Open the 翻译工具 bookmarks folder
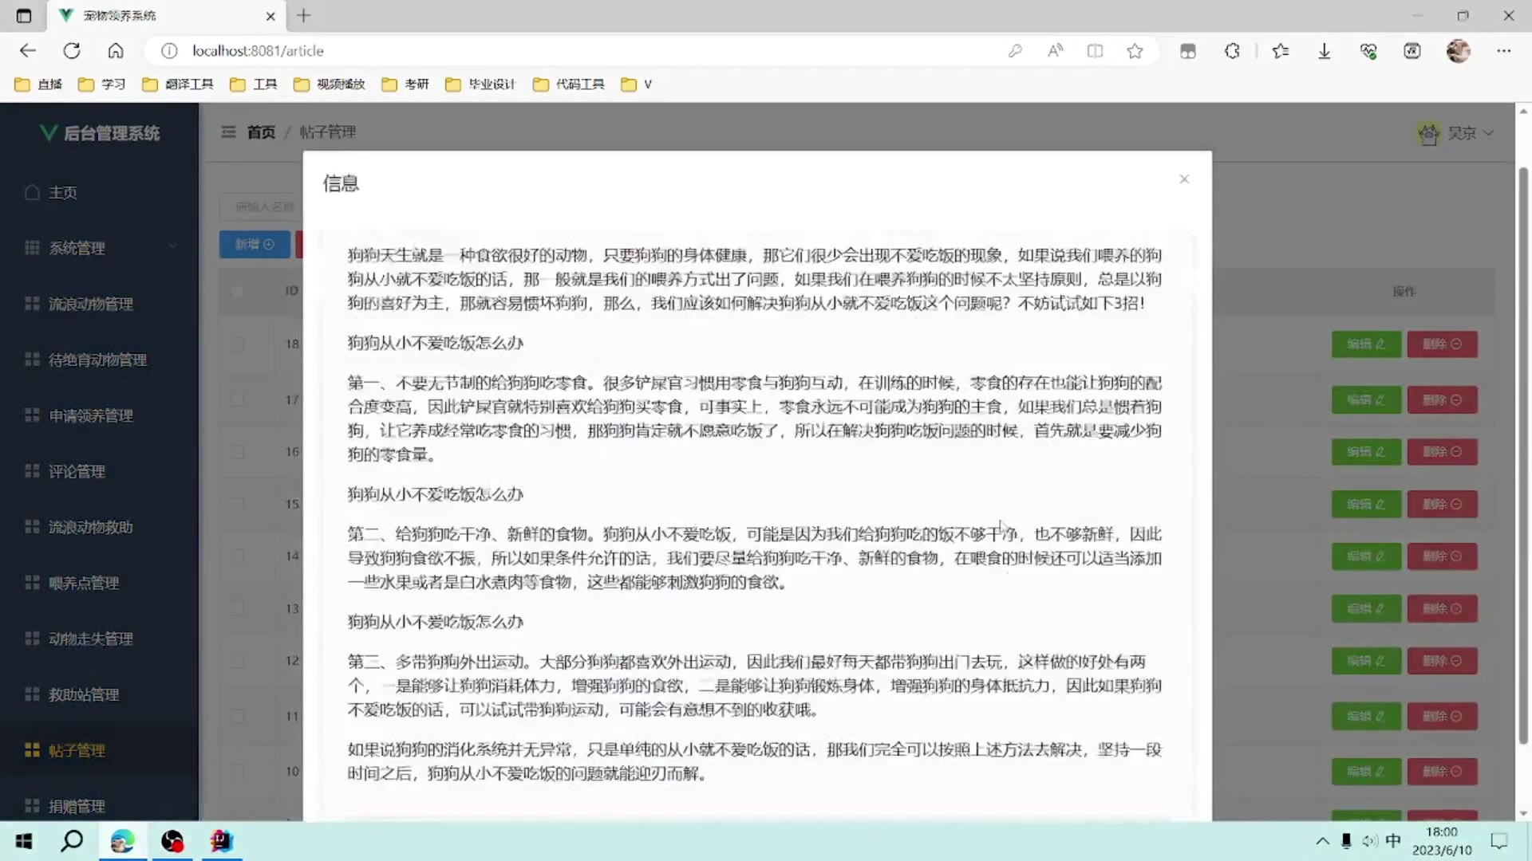The height and width of the screenshot is (861, 1532). (177, 85)
